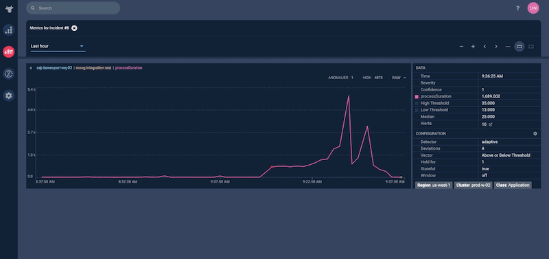Select the medium chart height toggle
Viewport: 549px width, 259px height.
(x=519, y=46)
